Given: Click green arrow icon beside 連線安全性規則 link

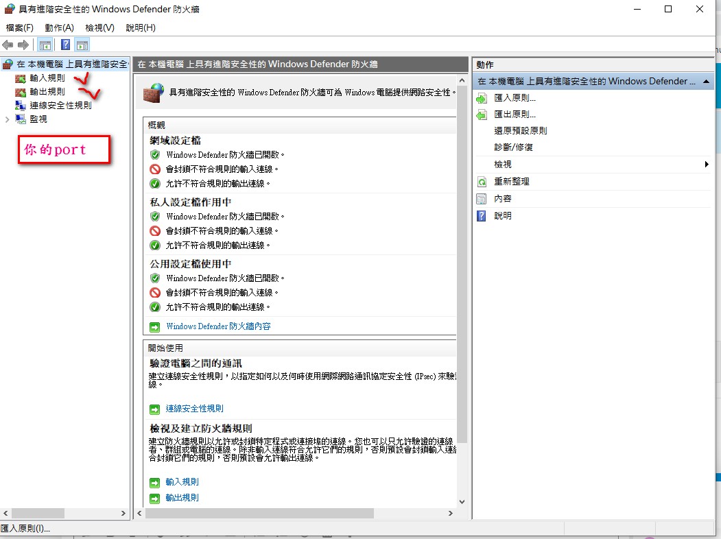Looking at the screenshot, I should pyautogui.click(x=155, y=409).
